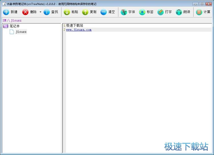This screenshot has width=214, height=155.
Task: Click the green down-arrow 粘贴 icon
Action: (x=67, y=12)
